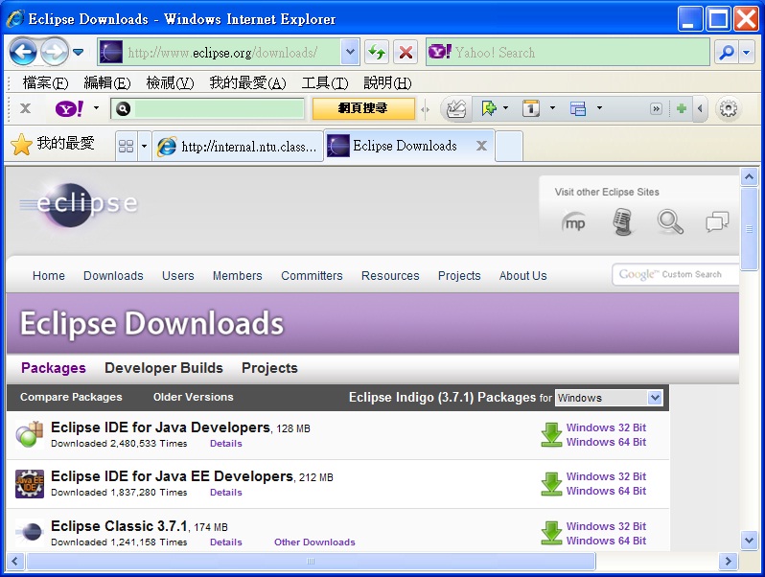The height and width of the screenshot is (577, 765).
Task: Expand the calendar icon dropdown arrow
Action: [x=553, y=108]
